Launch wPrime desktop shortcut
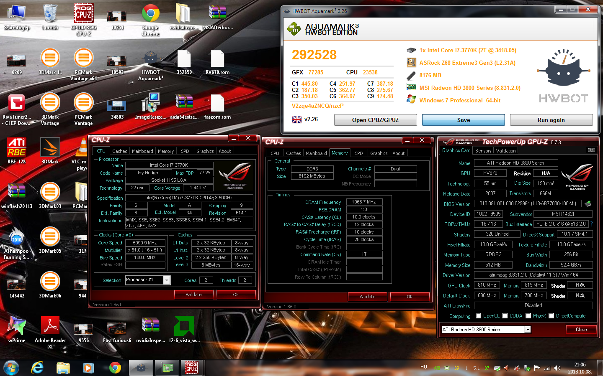Image resolution: width=603 pixels, height=376 pixels. (17, 330)
